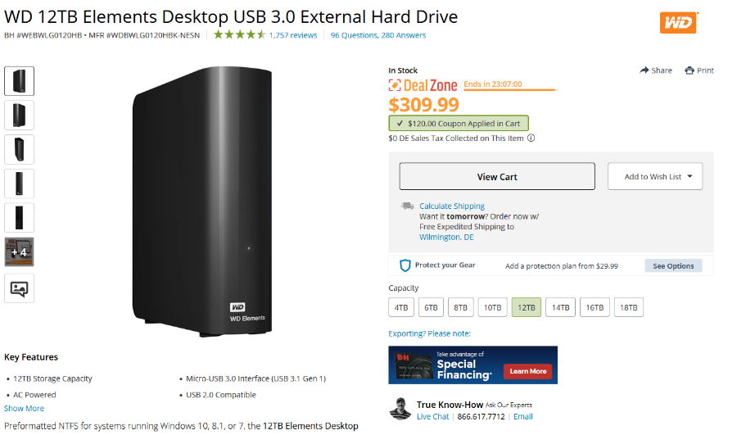Click the star rating icons

[240, 34]
